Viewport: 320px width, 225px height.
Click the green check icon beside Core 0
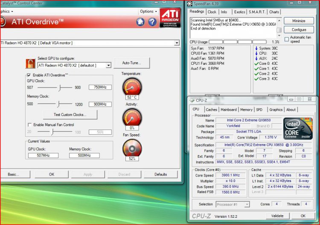[256, 63]
